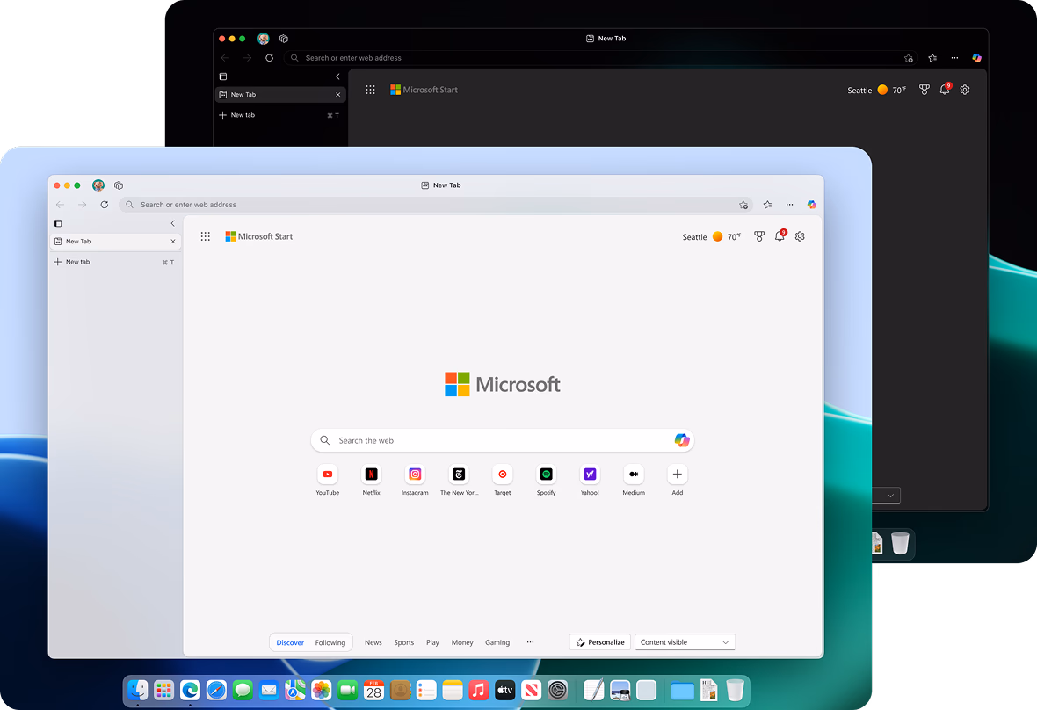The width and height of the screenshot is (1037, 710).
Task: Open the Favorites star in light window toolbar
Action: pos(767,205)
